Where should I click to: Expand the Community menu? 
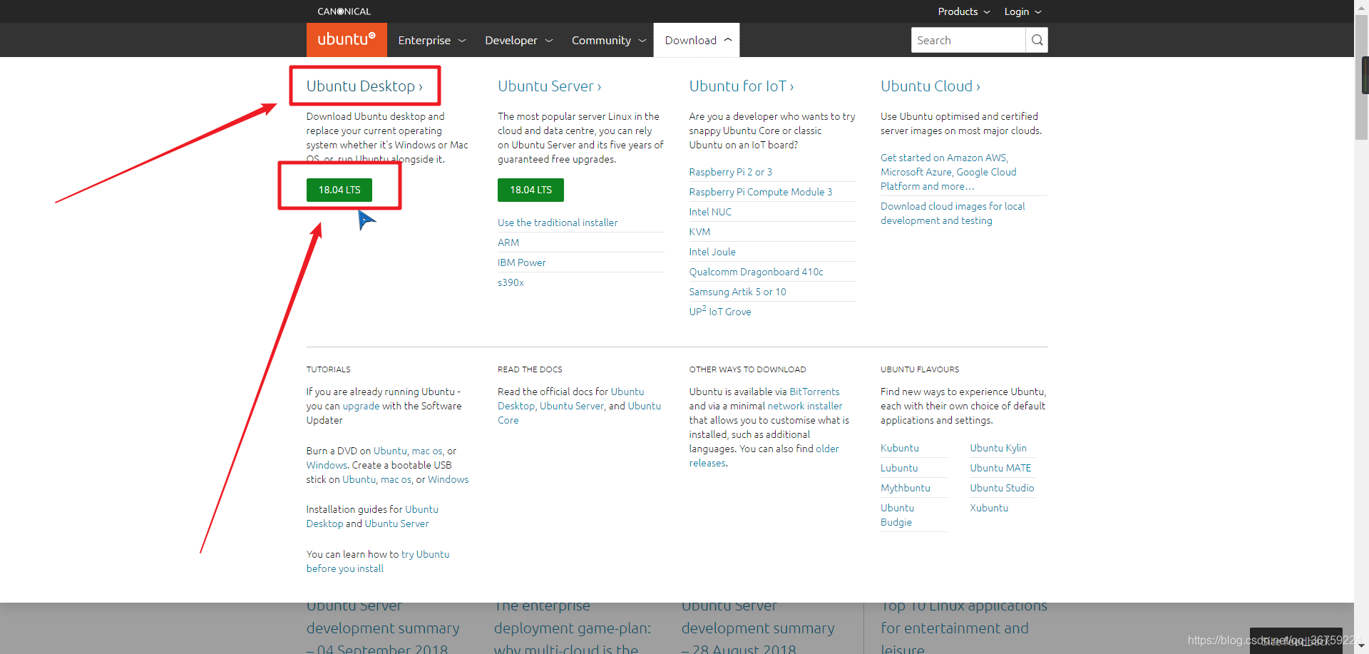tap(609, 40)
